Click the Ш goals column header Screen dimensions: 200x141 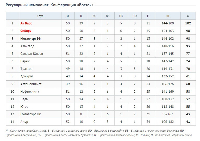click(x=168, y=16)
